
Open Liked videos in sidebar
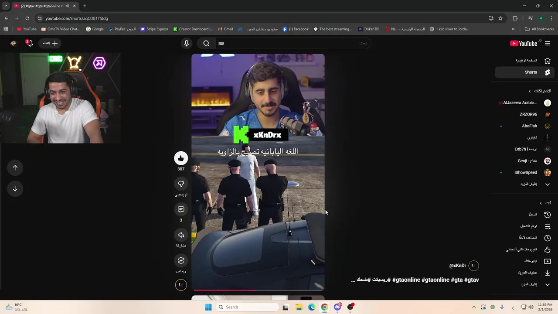click(525, 249)
